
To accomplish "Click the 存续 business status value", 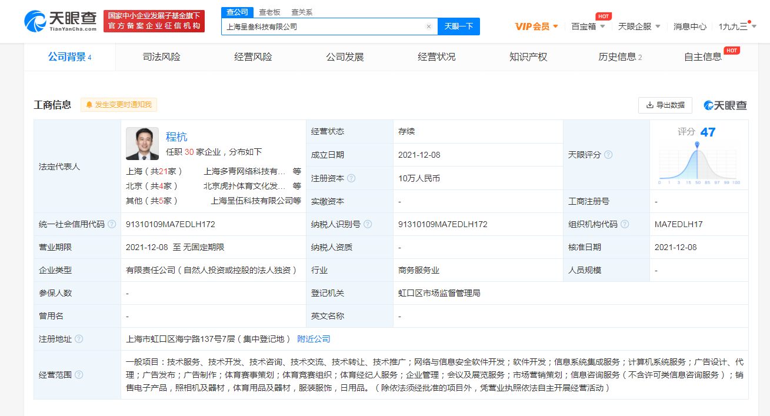I will point(406,131).
